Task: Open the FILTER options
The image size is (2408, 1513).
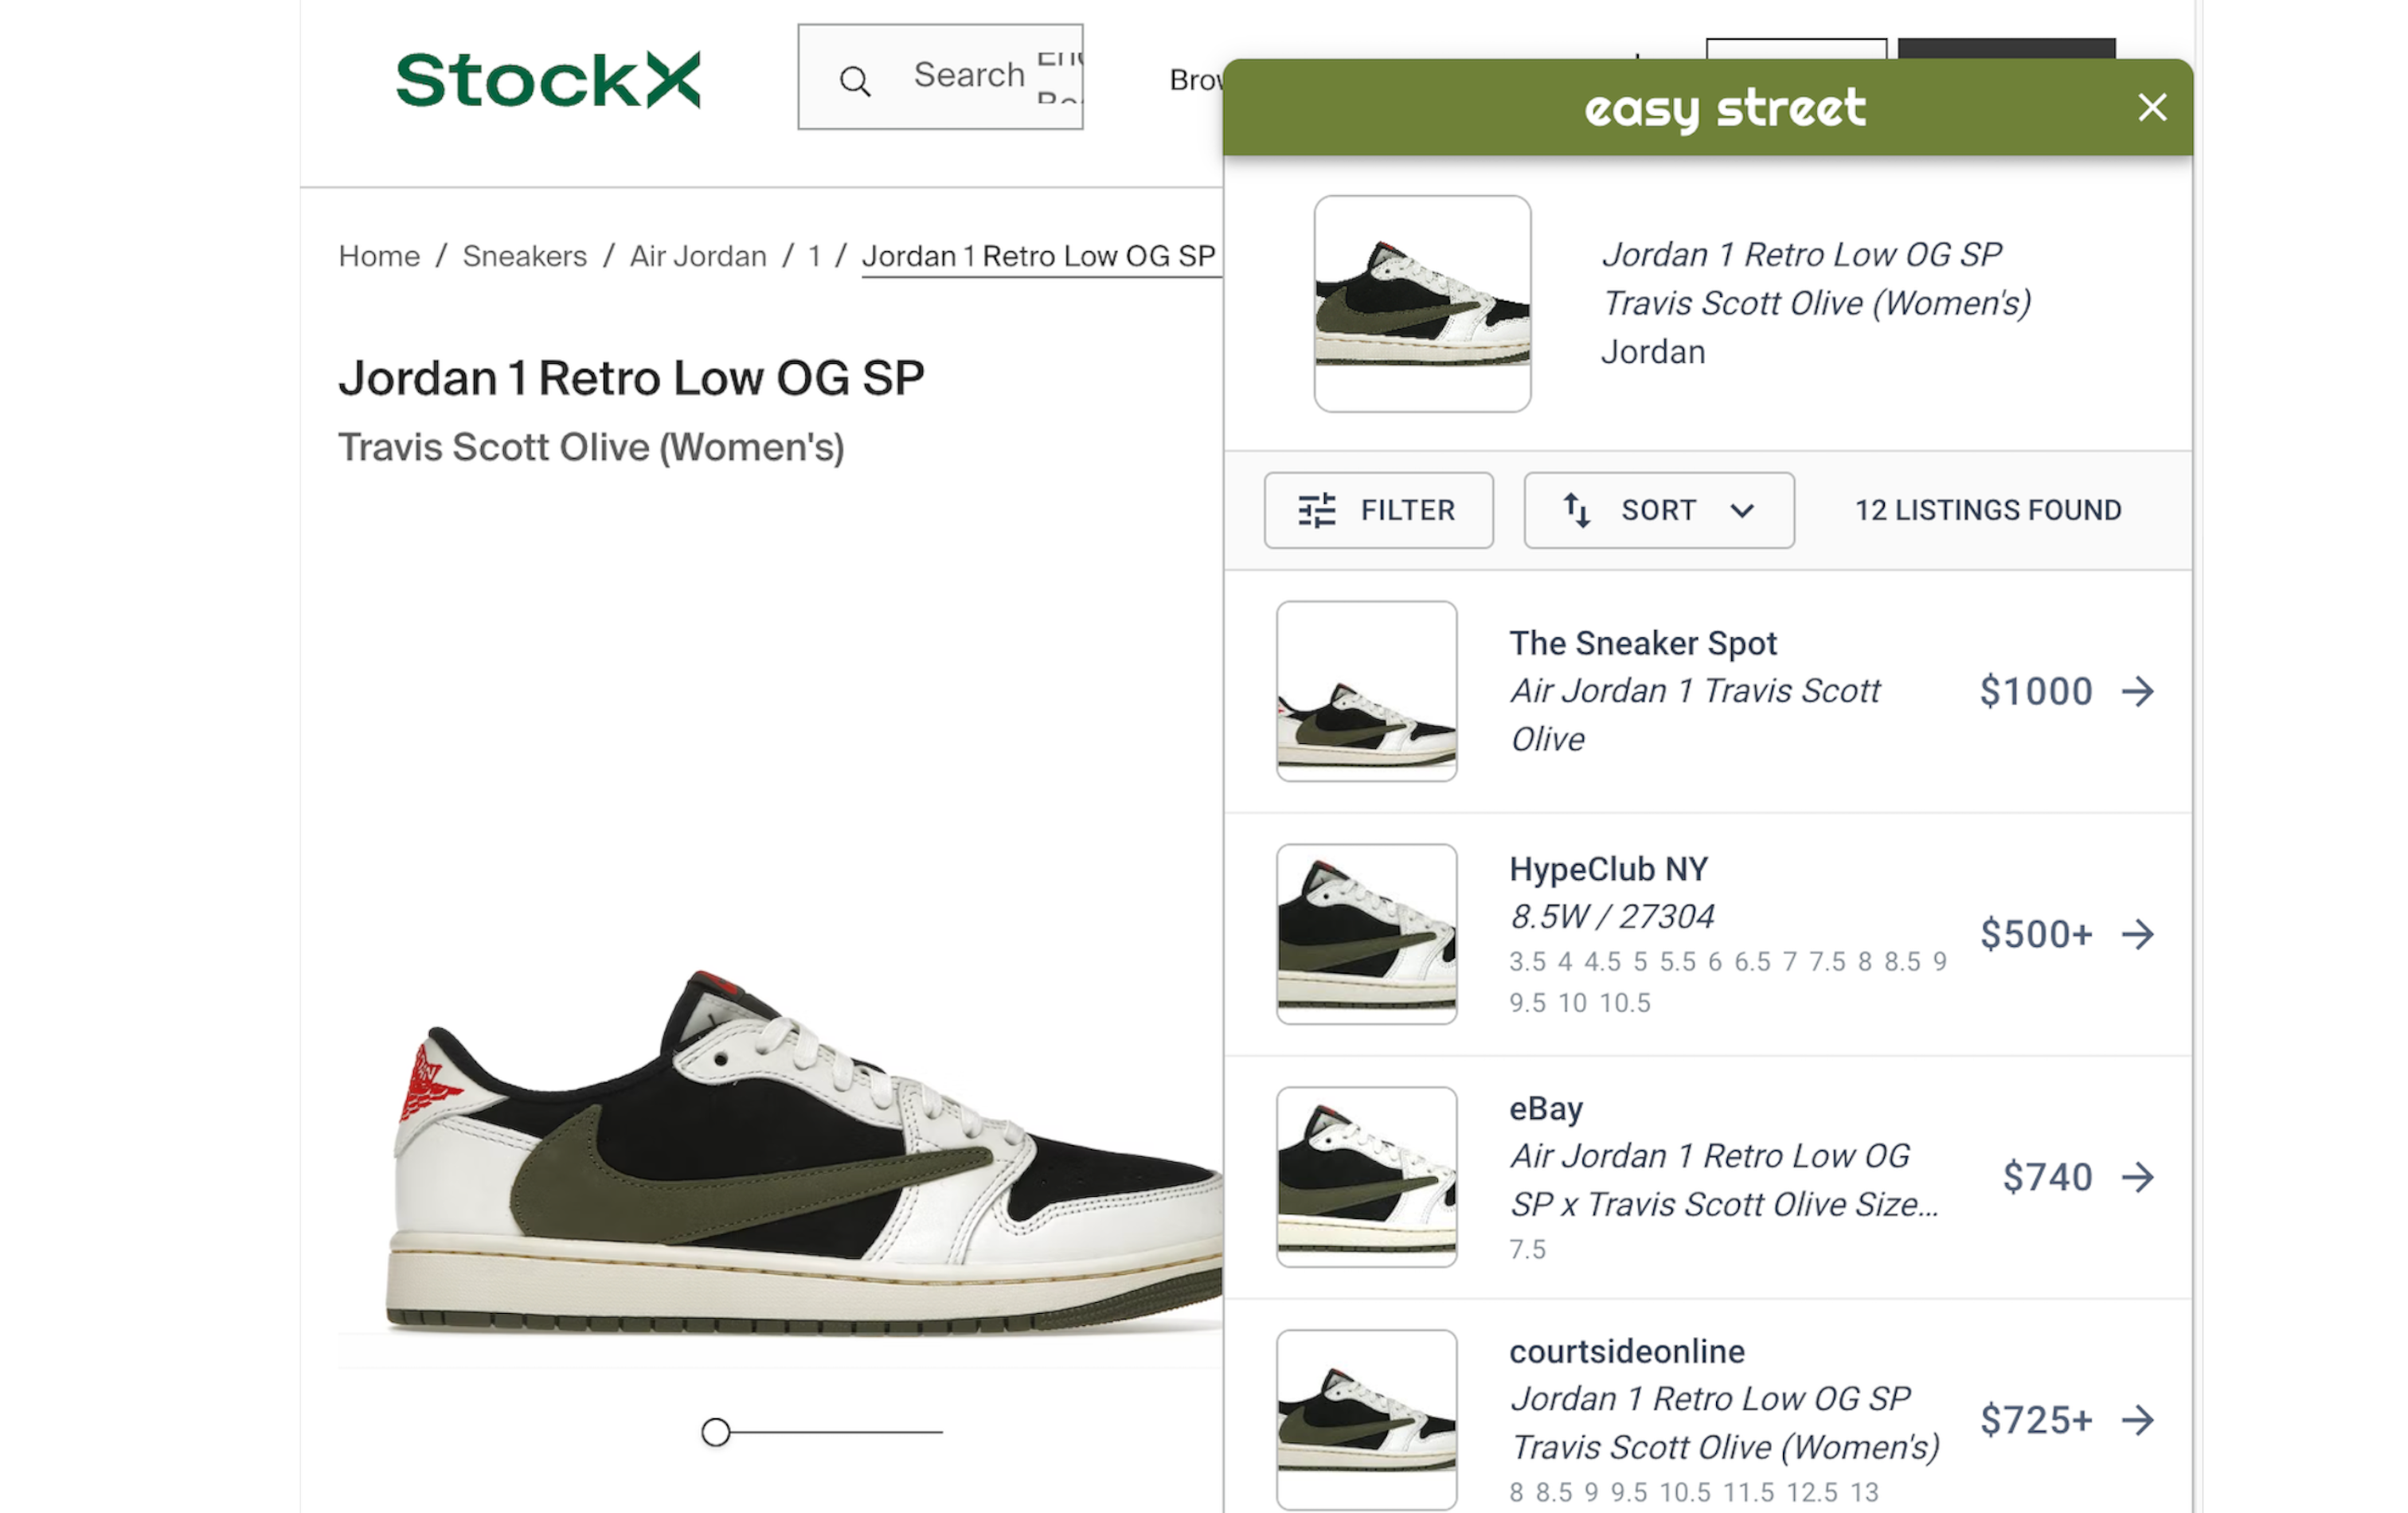Action: click(1379, 510)
